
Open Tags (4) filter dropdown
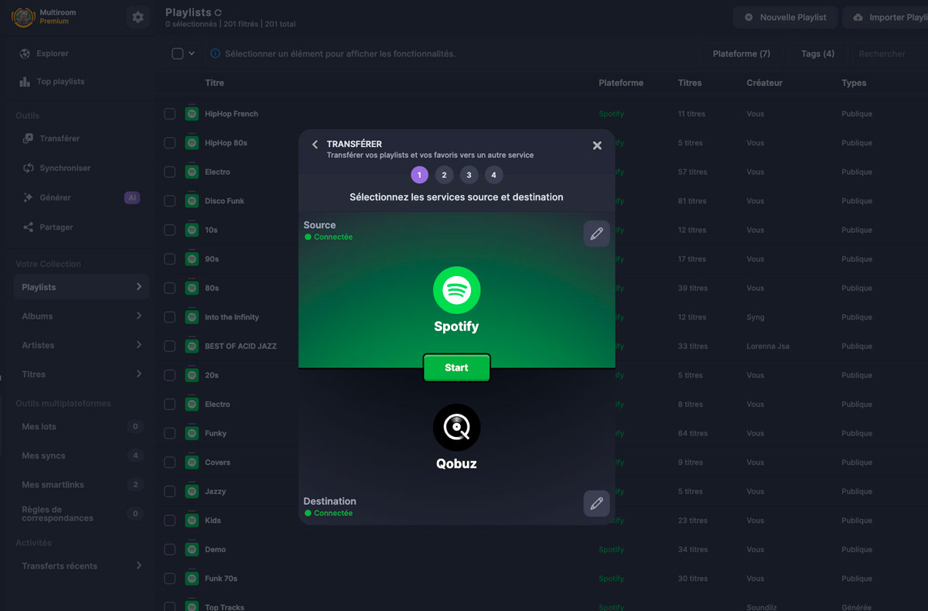click(x=817, y=53)
